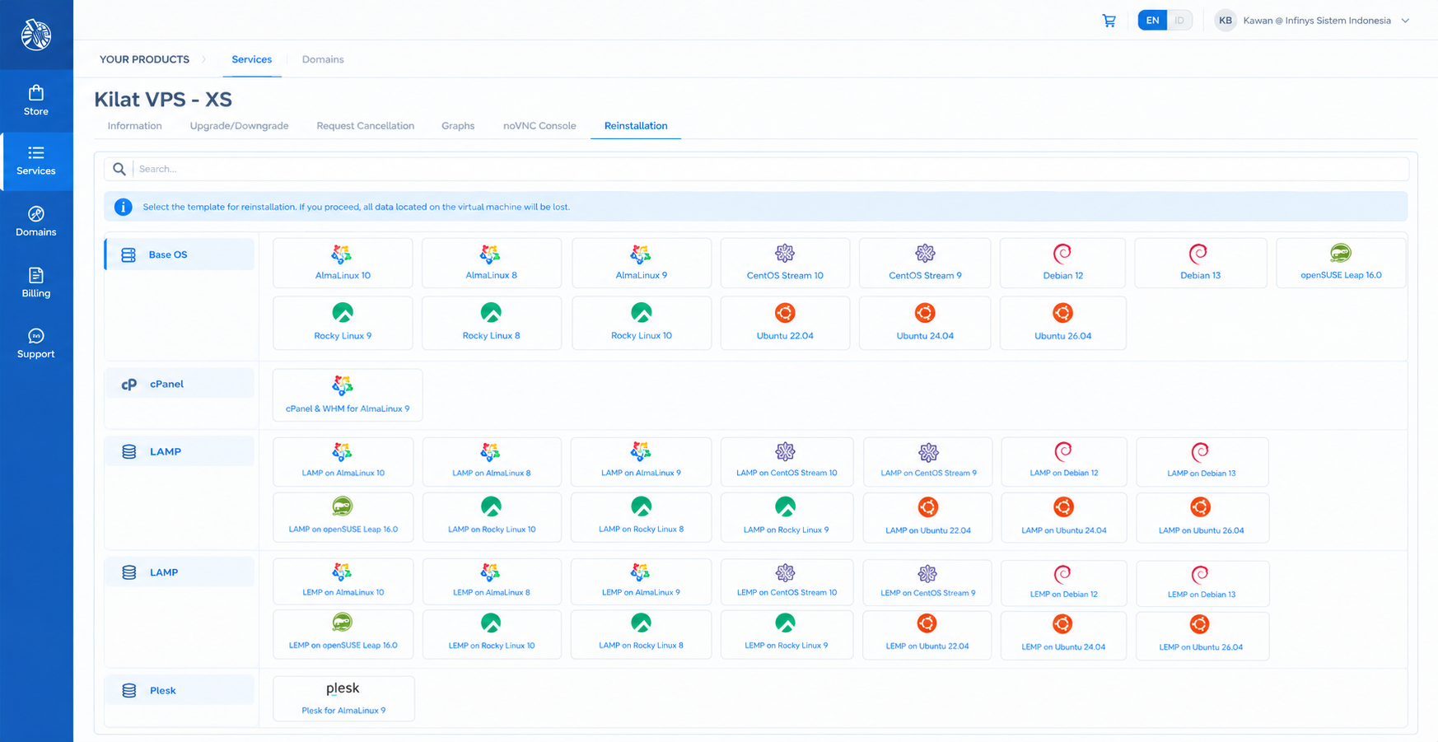Open Support in the sidebar

(x=36, y=343)
